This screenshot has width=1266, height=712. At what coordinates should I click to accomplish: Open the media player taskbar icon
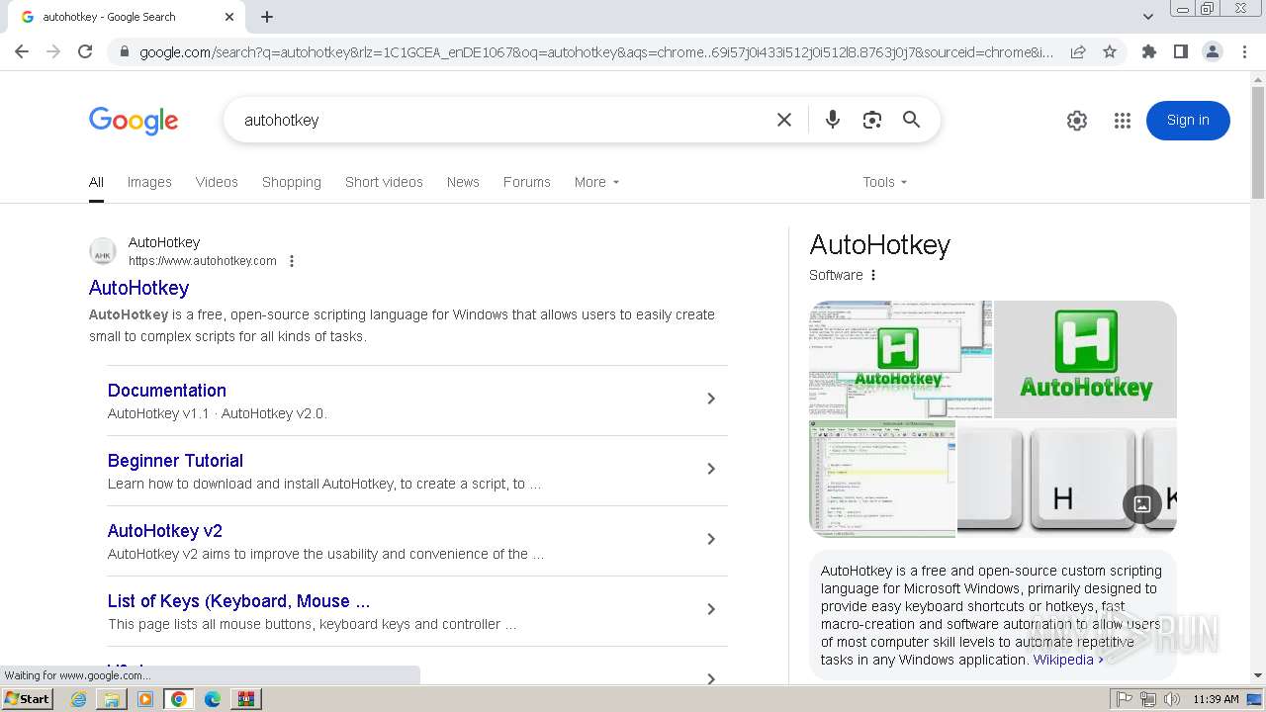(x=145, y=699)
